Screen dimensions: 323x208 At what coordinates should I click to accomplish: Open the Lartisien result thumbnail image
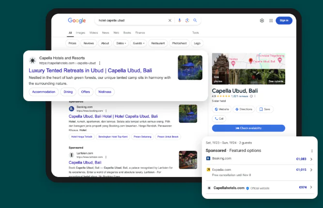pyautogui.click(x=188, y=160)
